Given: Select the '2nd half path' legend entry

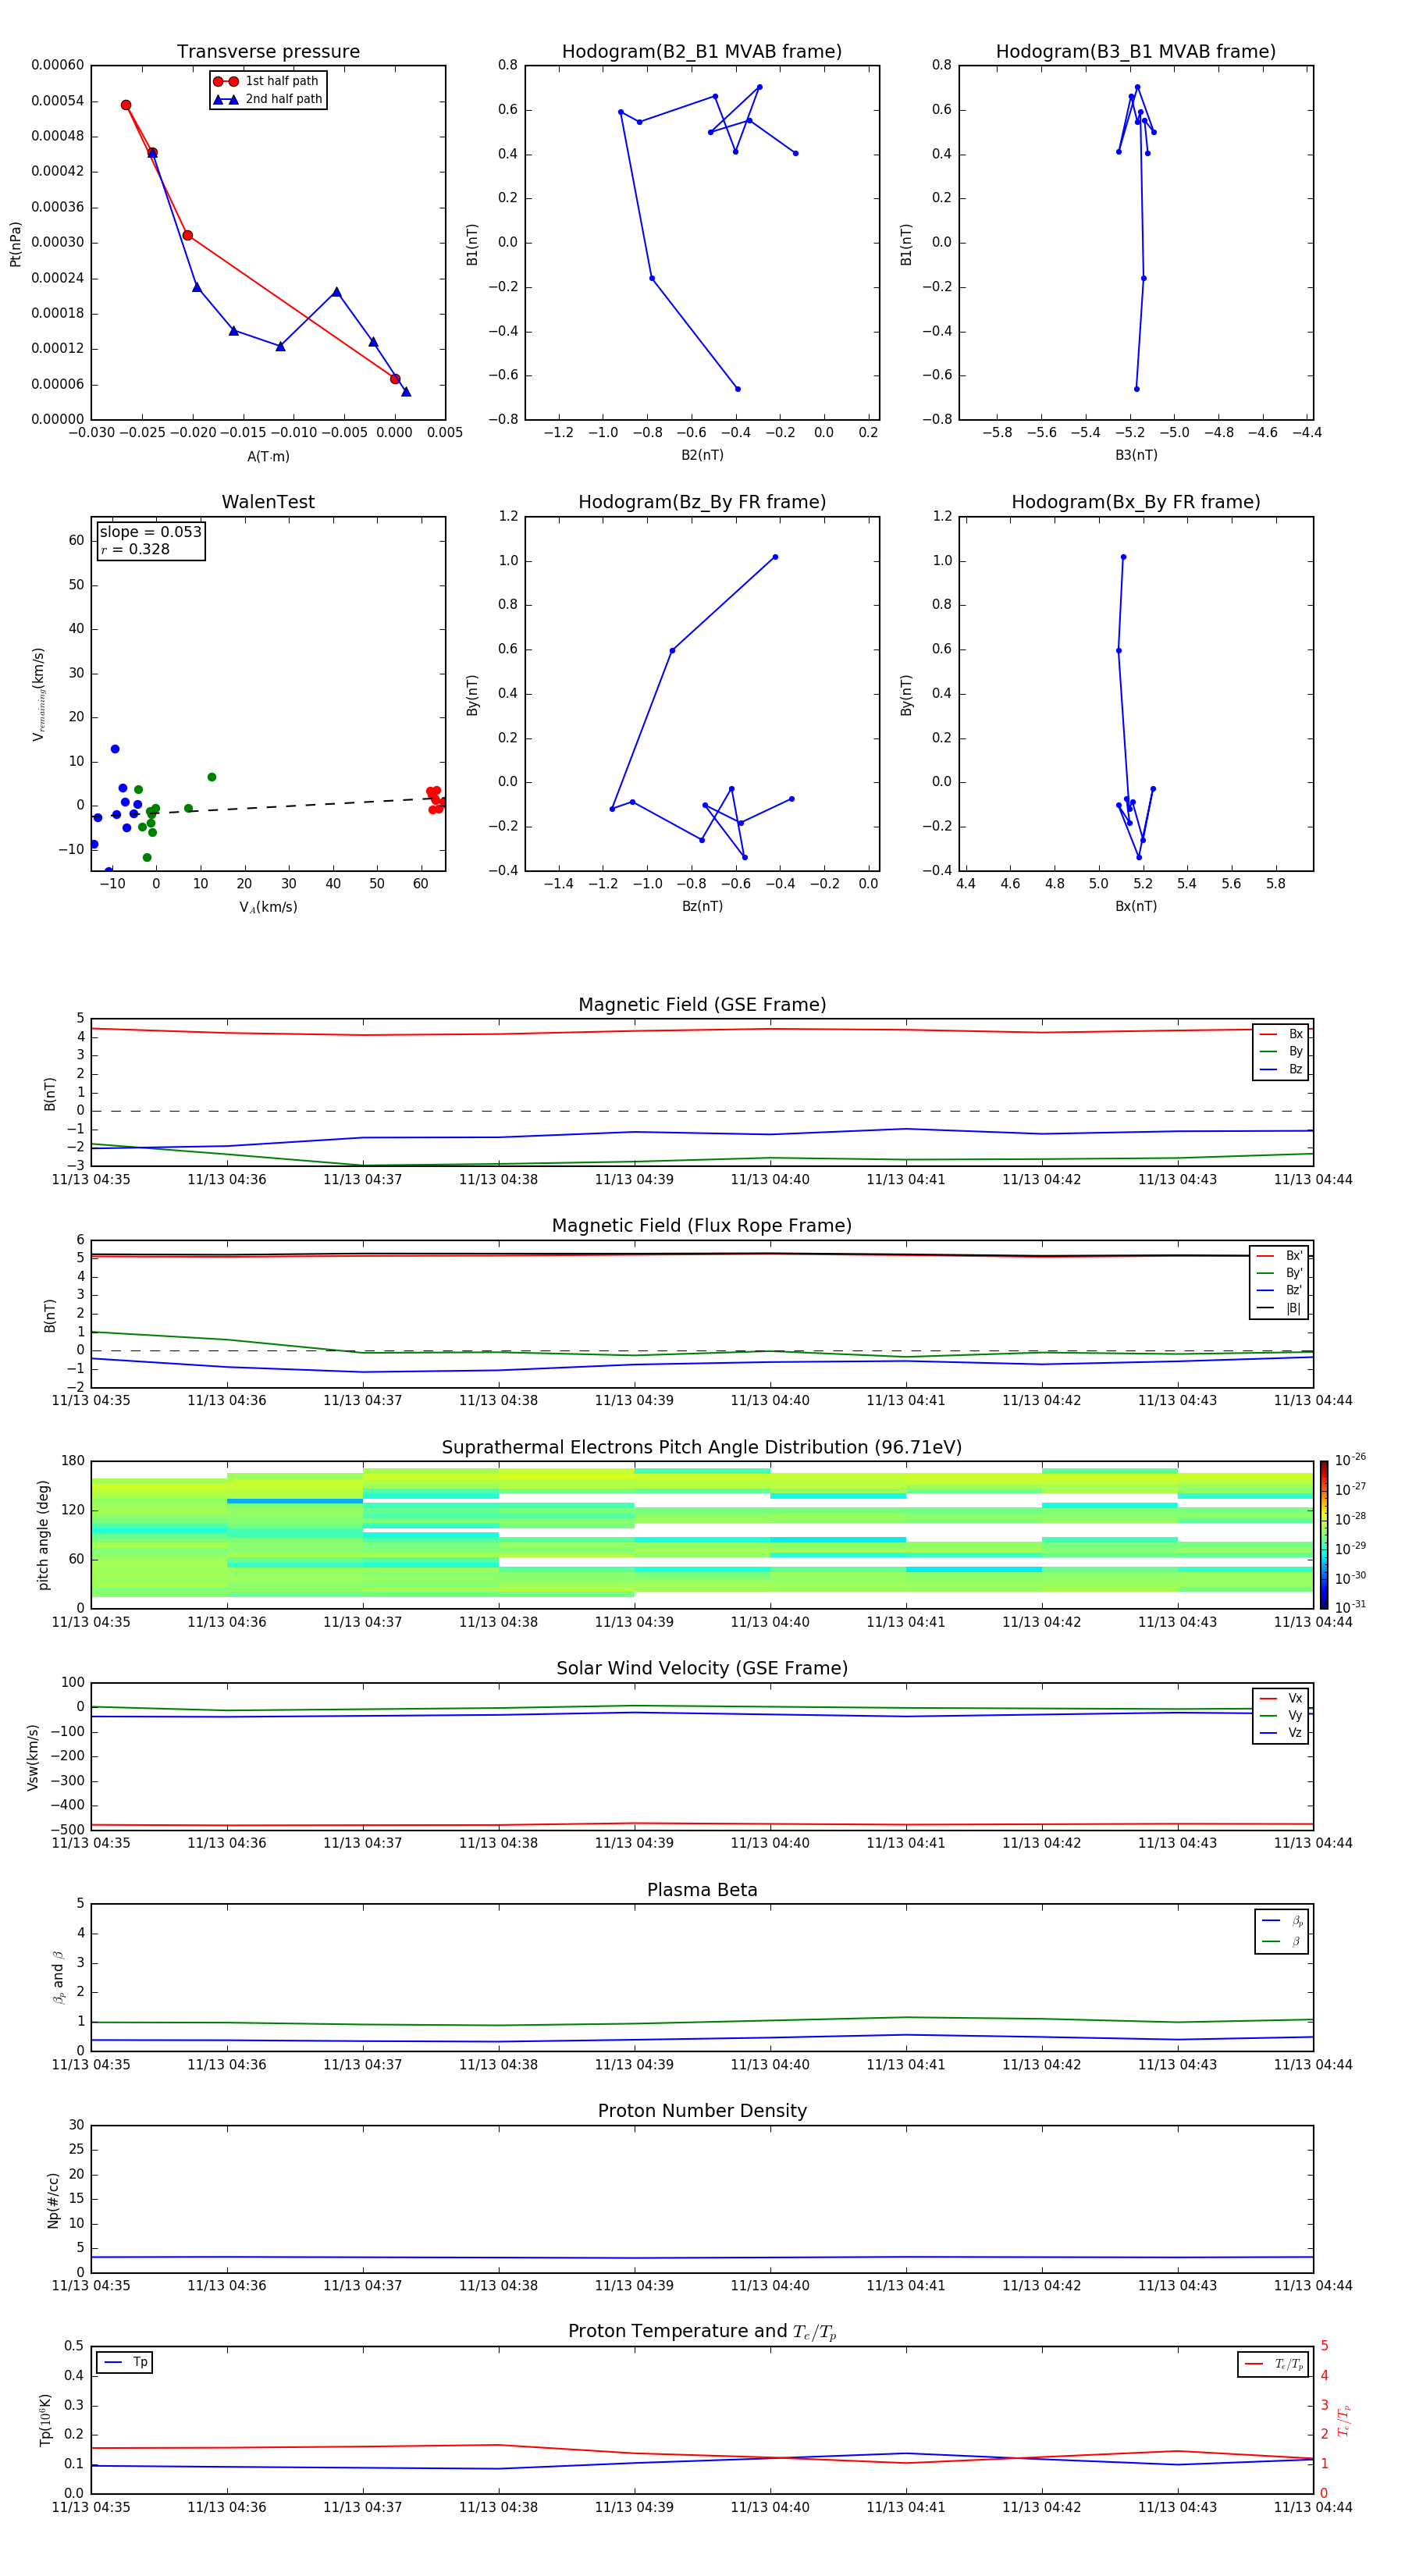Looking at the screenshot, I should pyautogui.click(x=268, y=99).
